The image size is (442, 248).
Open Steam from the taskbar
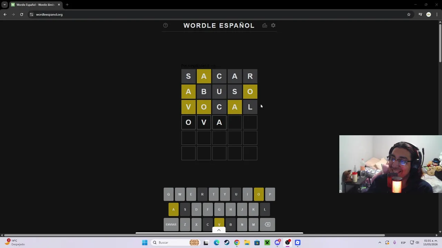[227, 242]
